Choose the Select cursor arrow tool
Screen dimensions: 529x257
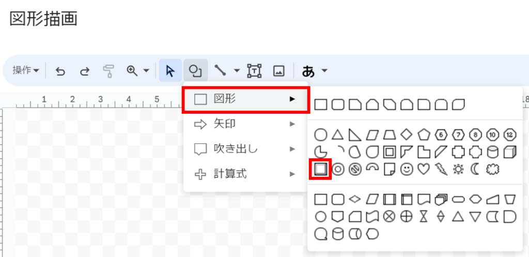point(170,71)
